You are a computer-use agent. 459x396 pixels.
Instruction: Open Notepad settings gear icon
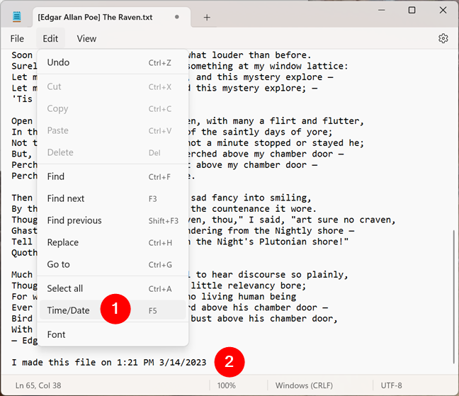[x=443, y=38]
